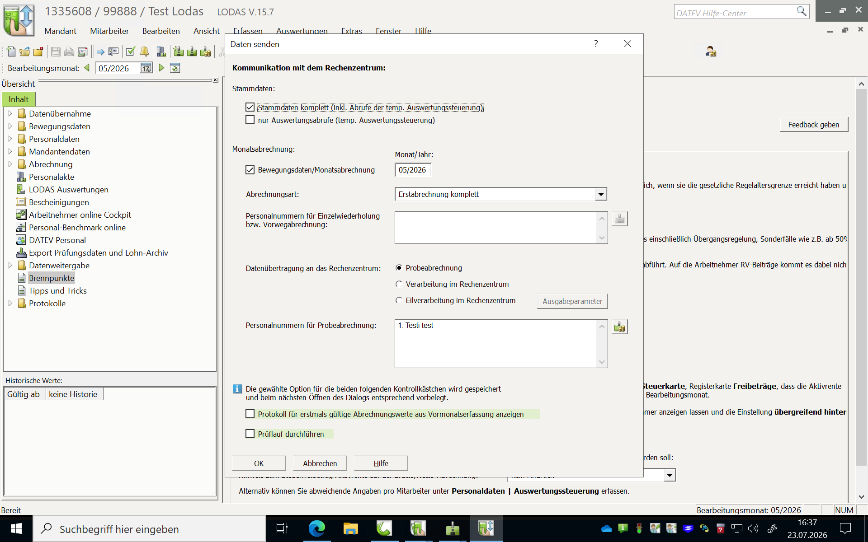Screen dimensions: 868x542
Task: Click the employee badge with coins icon
Action: click(206, 52)
